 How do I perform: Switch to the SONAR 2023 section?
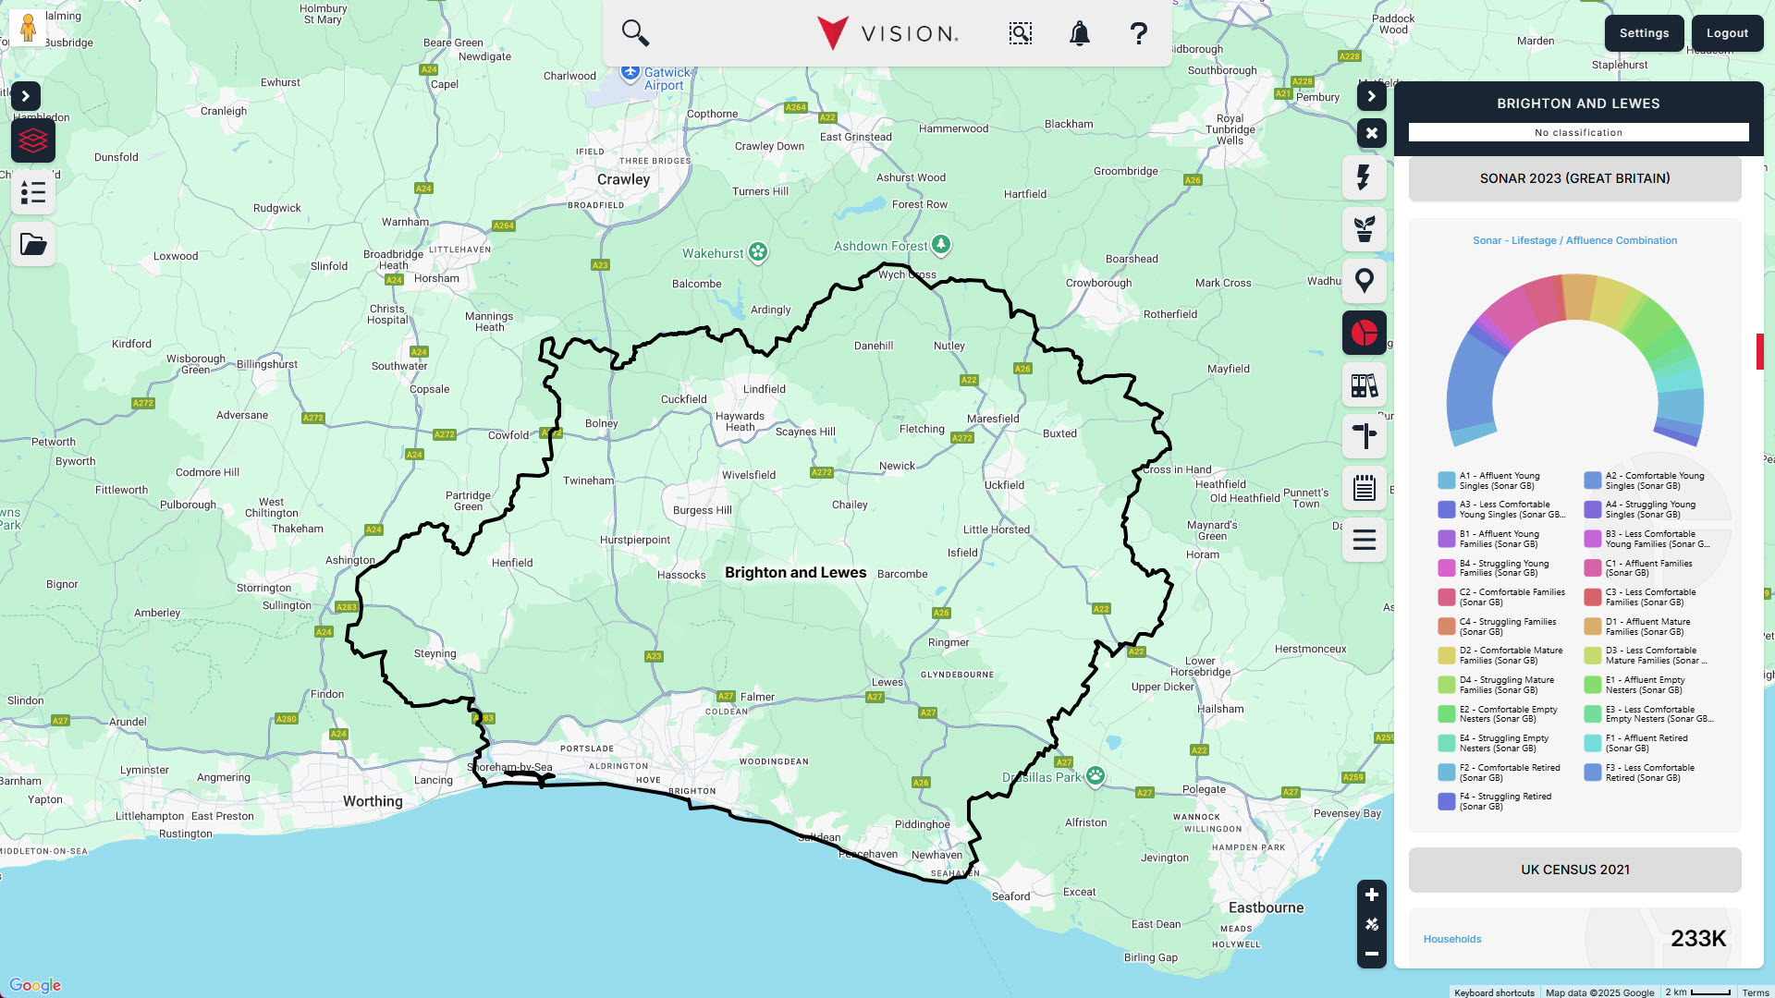(1575, 178)
